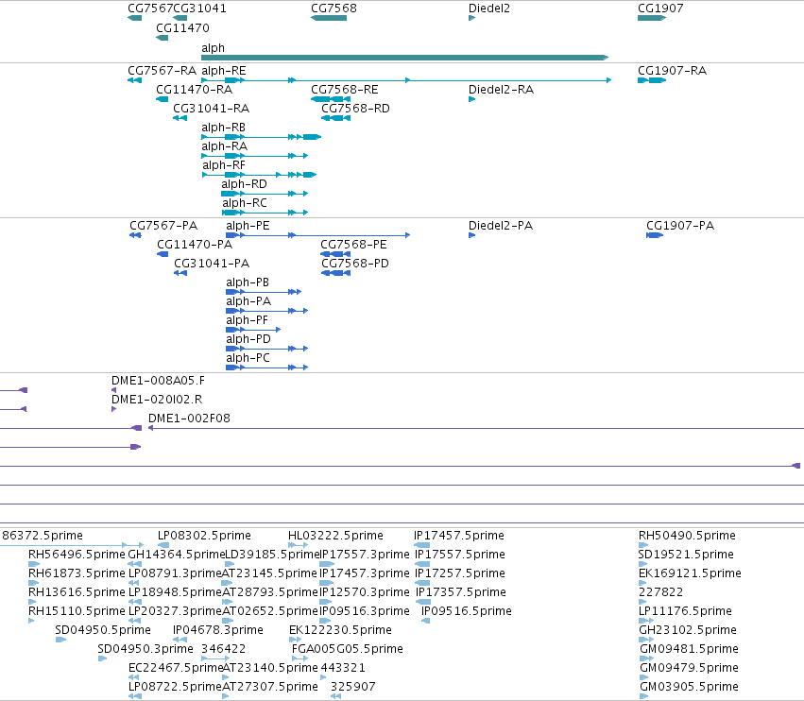
Task: Select the Diedel2 gene label
Action: coord(489,9)
